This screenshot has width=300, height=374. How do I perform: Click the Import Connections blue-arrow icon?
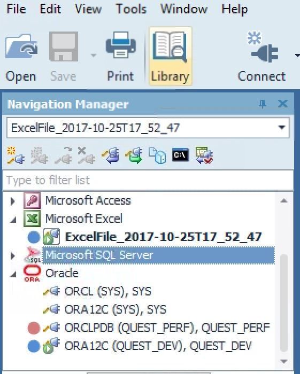[x=110, y=155]
